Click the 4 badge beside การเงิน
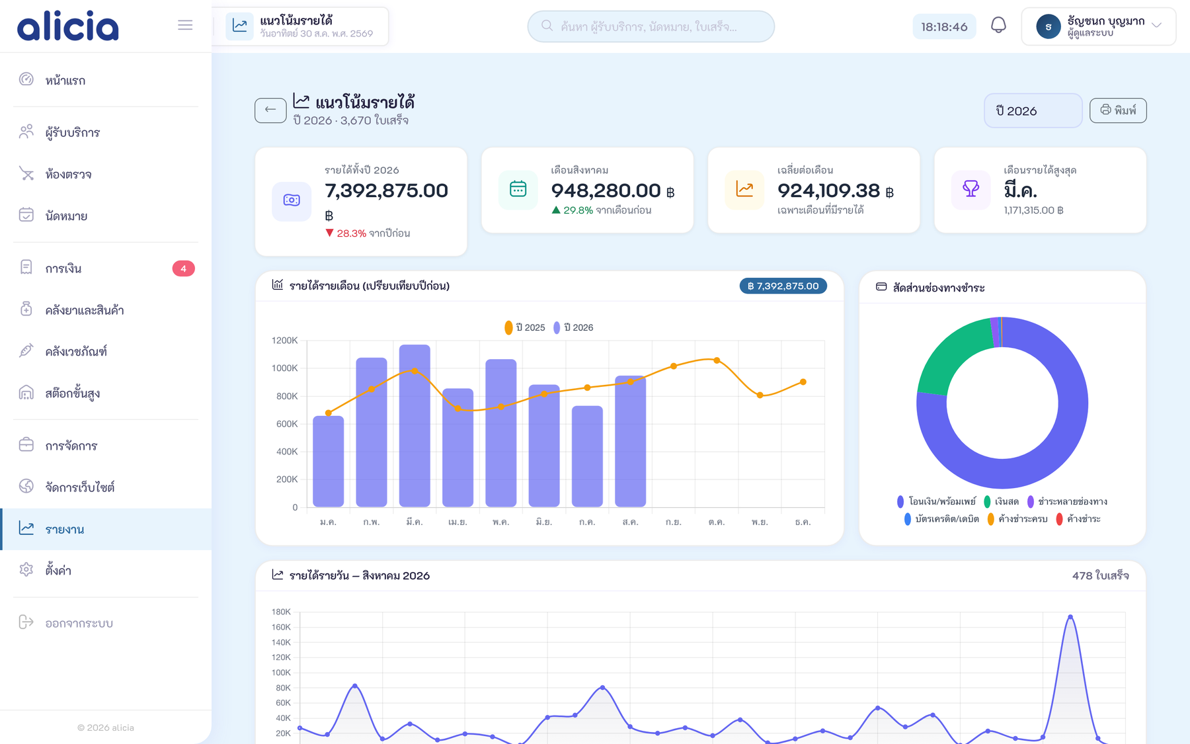1190x744 pixels. 183,269
